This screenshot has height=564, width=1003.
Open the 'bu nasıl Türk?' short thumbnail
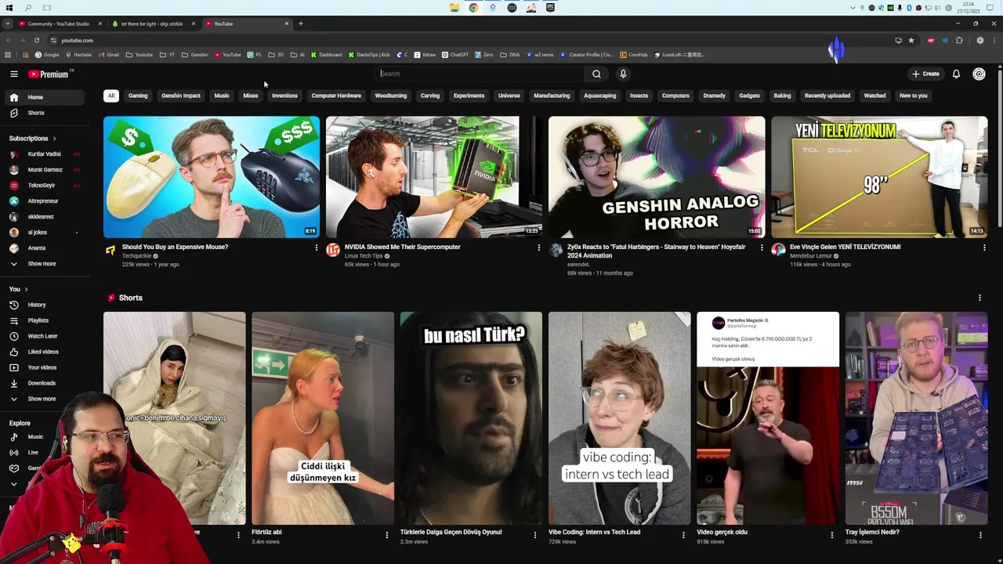click(471, 418)
